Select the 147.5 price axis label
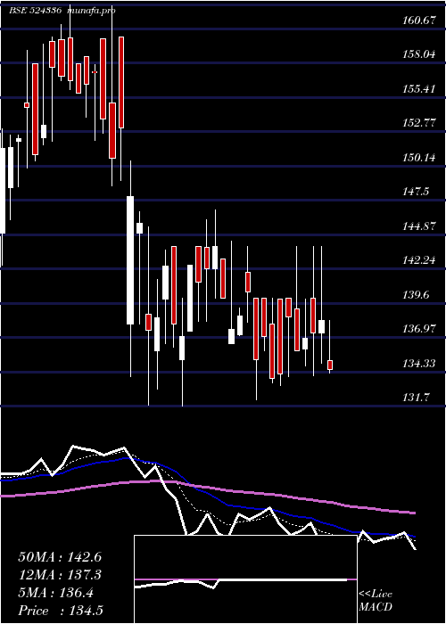This screenshot has width=446, height=624. [x=417, y=192]
